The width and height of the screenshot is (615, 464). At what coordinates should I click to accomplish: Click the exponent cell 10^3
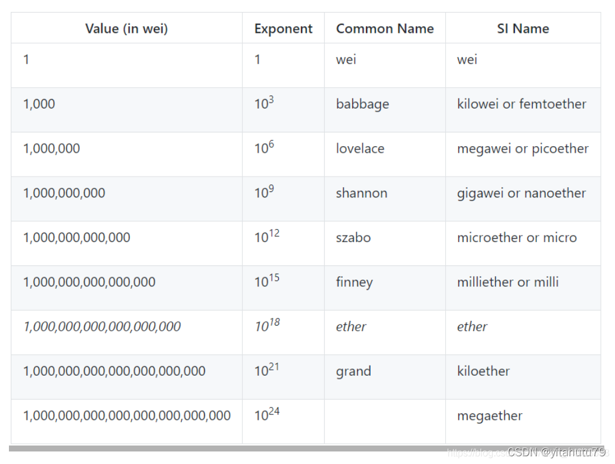[x=264, y=103]
